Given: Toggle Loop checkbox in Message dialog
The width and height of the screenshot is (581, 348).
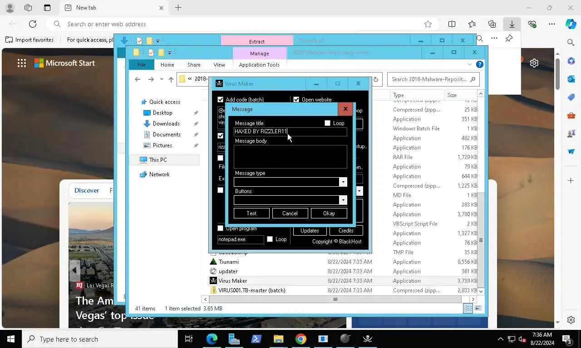Looking at the screenshot, I should [x=327, y=123].
